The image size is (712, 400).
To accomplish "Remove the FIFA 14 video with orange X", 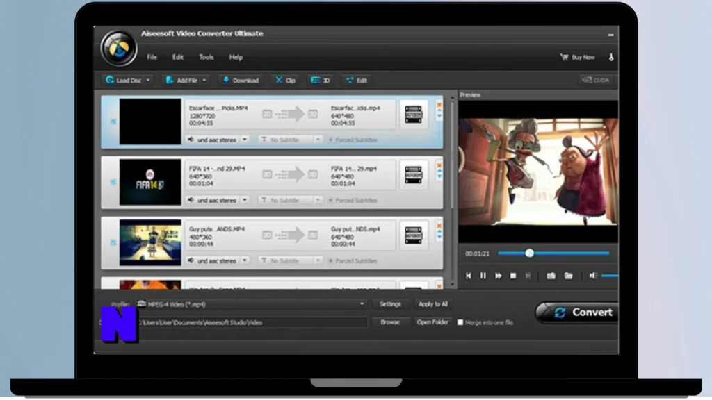I will (439, 165).
